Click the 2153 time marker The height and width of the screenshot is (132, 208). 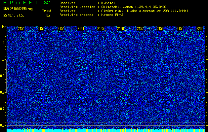coord(61,29)
